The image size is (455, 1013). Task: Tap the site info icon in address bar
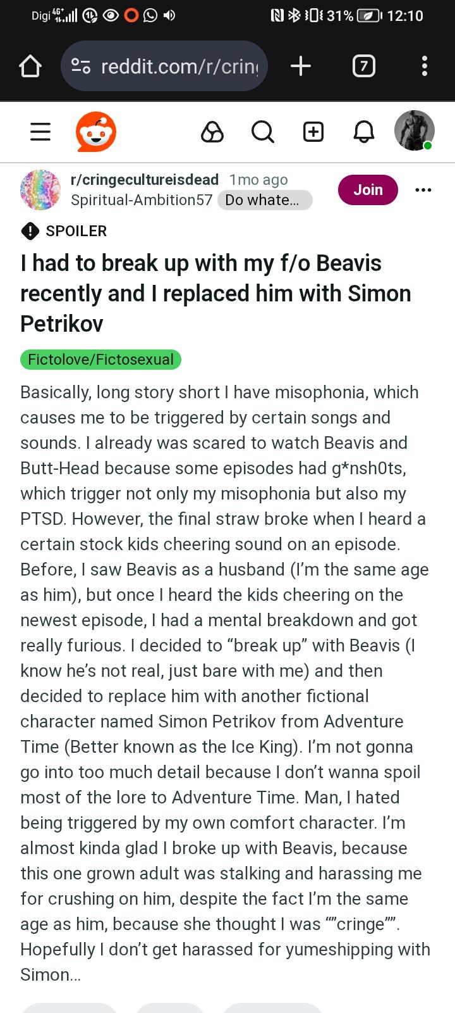point(81,66)
